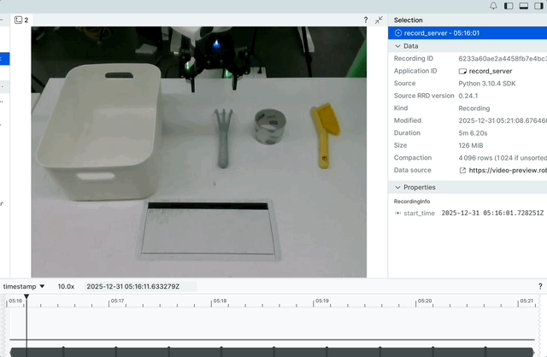Open the notifications bell

pos(493,6)
